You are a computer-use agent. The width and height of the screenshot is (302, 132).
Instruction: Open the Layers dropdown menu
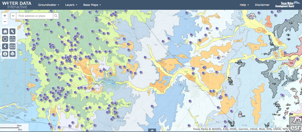pos(71,5)
